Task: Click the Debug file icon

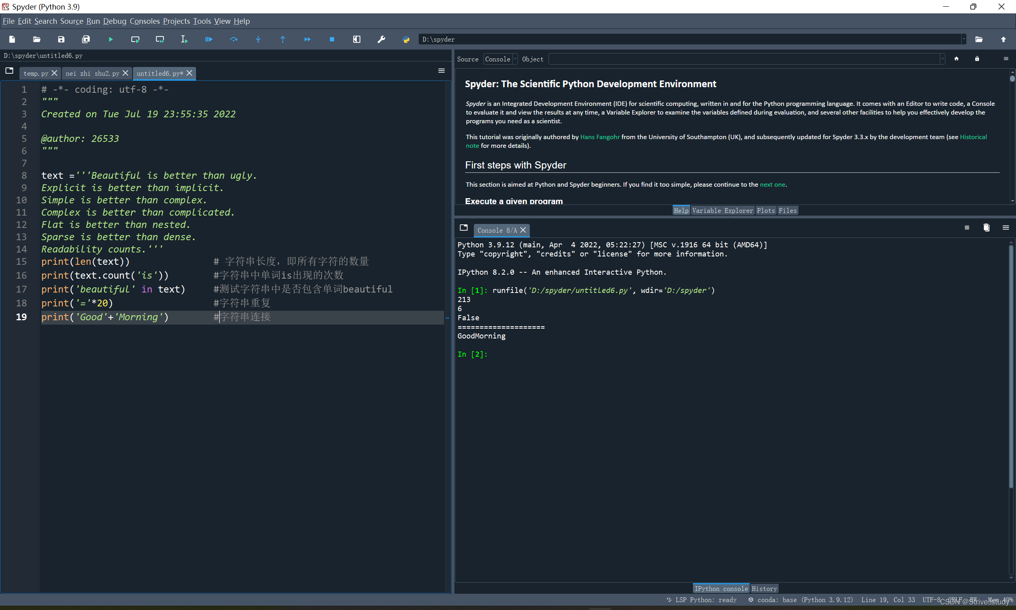Action: (x=209, y=40)
